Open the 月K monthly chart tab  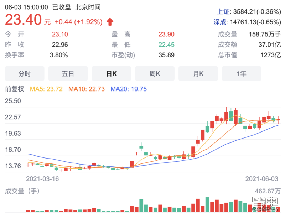pyautogui.click(x=198, y=74)
